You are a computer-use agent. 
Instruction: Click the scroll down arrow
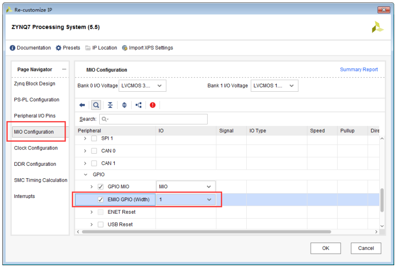coord(382,226)
